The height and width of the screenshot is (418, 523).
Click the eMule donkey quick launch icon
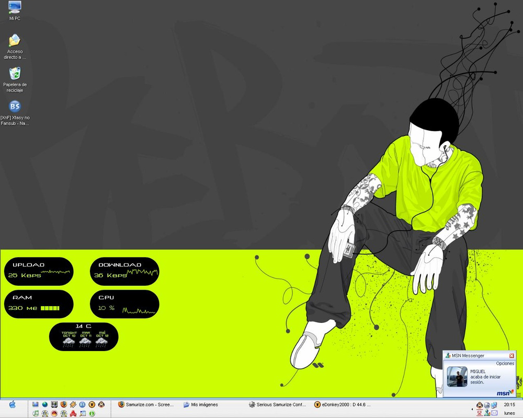101,404
